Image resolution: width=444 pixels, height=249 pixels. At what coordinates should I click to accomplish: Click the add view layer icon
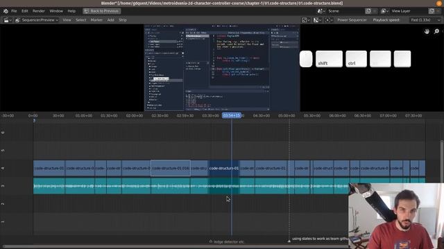432,11
